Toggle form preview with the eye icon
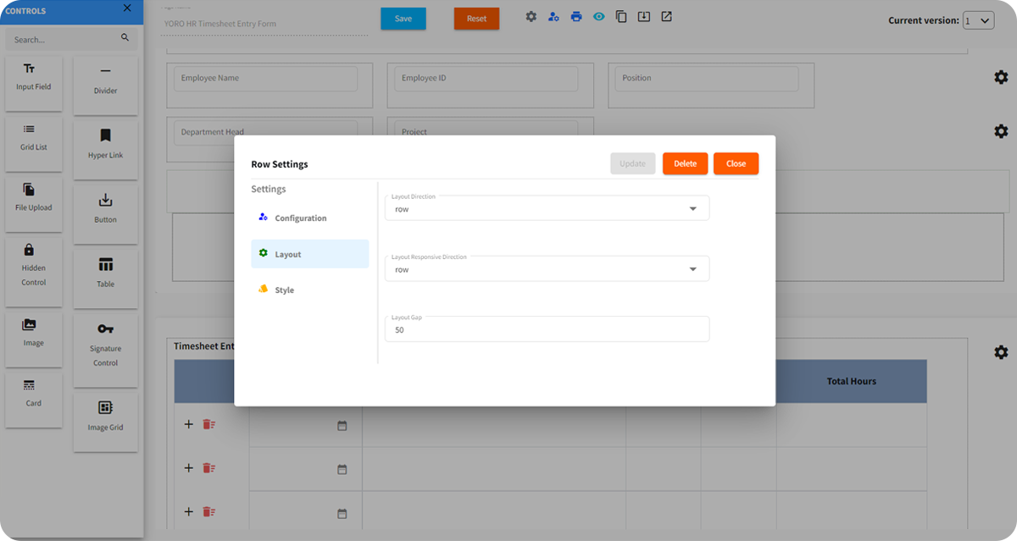Viewport: 1017px width, 541px height. [599, 16]
